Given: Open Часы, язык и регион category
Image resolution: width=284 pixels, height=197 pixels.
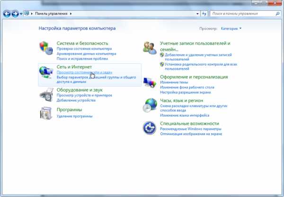Looking at the screenshot, I should pos(181,101).
